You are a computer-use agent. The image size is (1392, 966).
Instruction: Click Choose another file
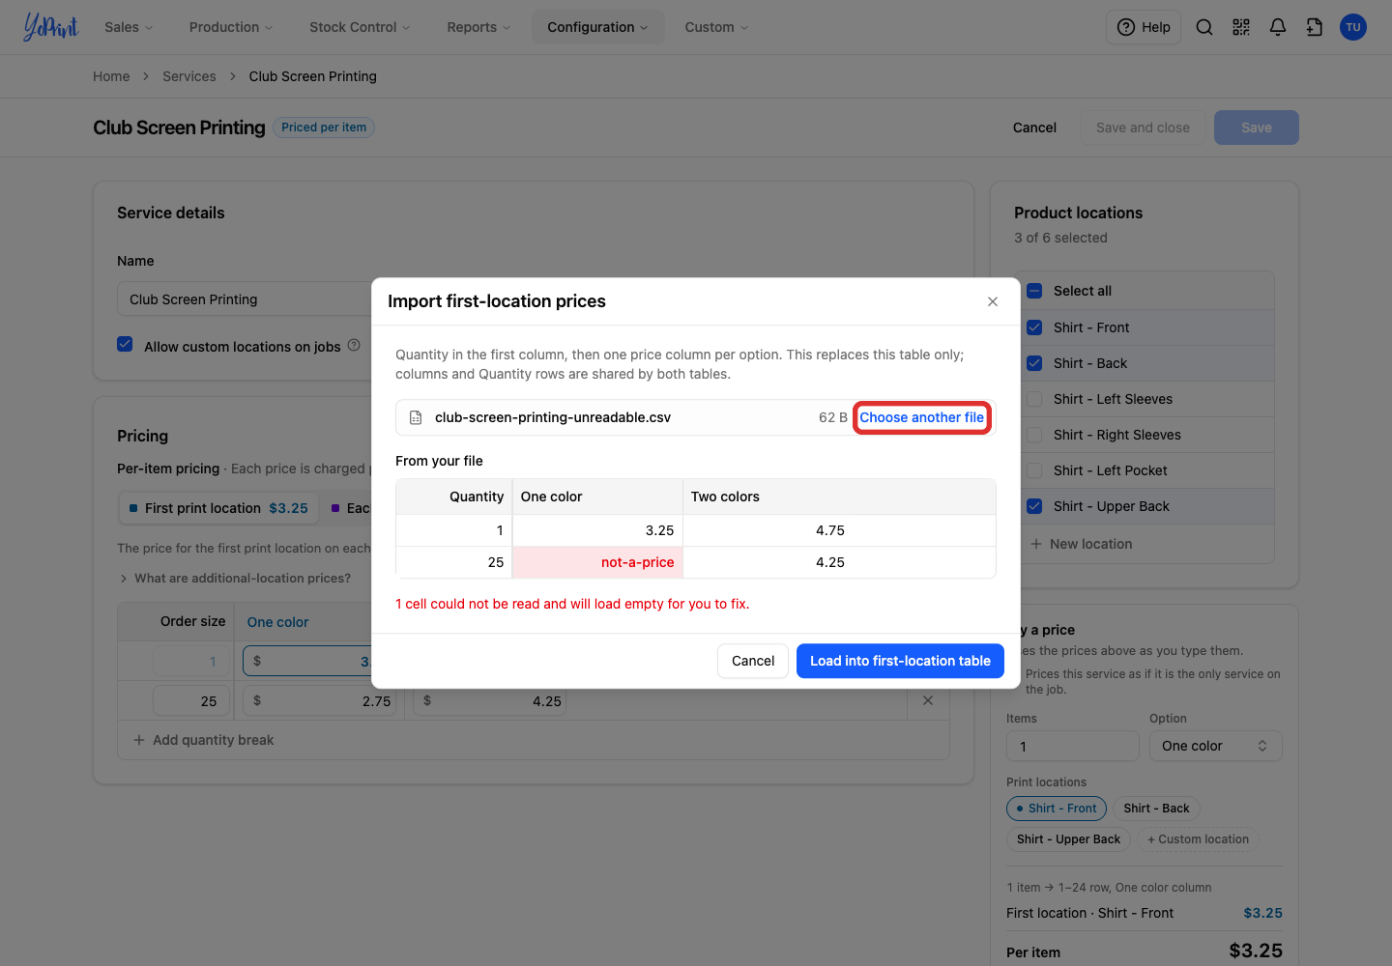922,417
